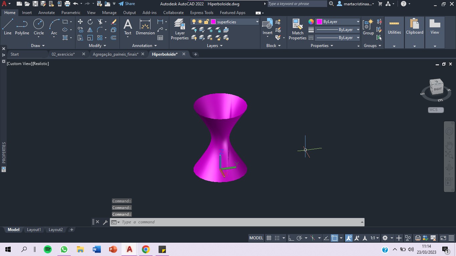Select the Polyline tool

(x=22, y=27)
